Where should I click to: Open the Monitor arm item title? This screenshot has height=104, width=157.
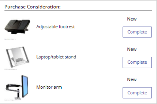(x=49, y=87)
